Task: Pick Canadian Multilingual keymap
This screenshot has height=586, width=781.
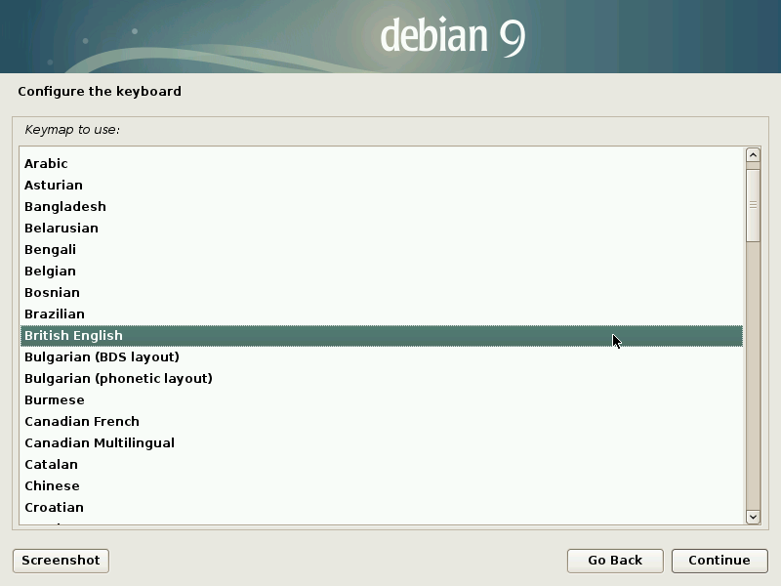Action: tap(382, 442)
